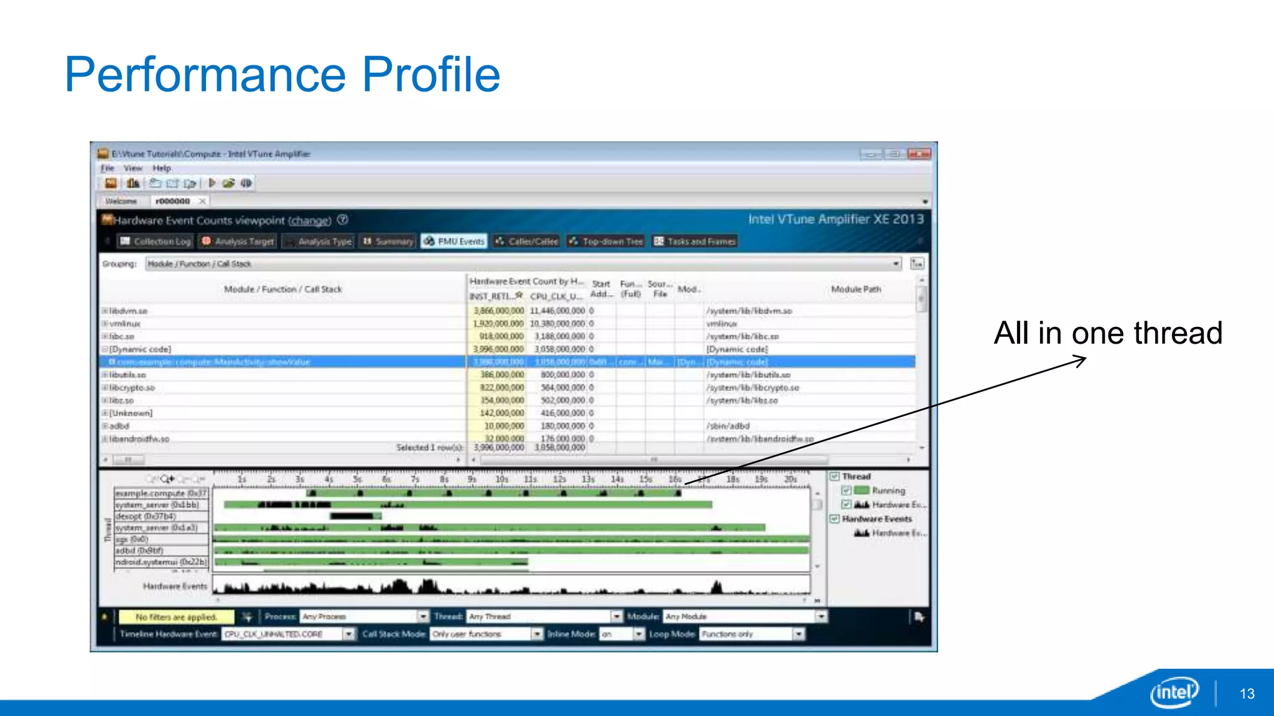Uncheck the Running thread state checkbox
The height and width of the screenshot is (716, 1274).
click(846, 490)
